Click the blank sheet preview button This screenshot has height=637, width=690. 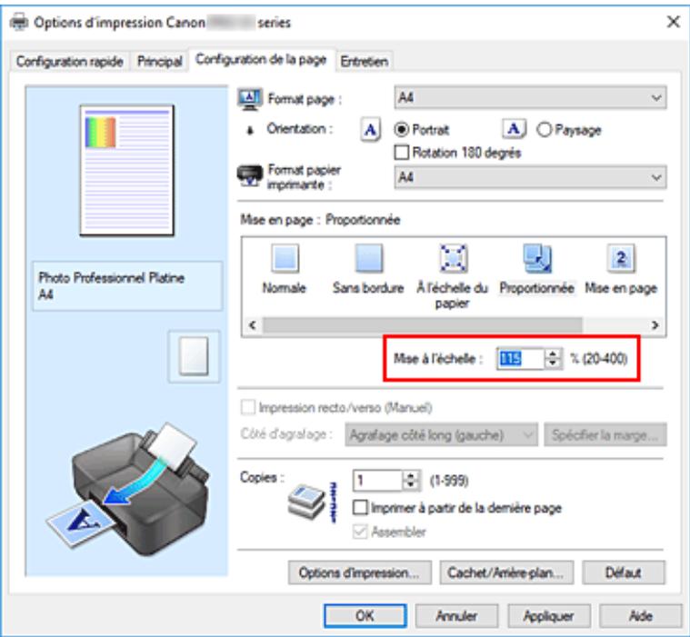(x=194, y=356)
